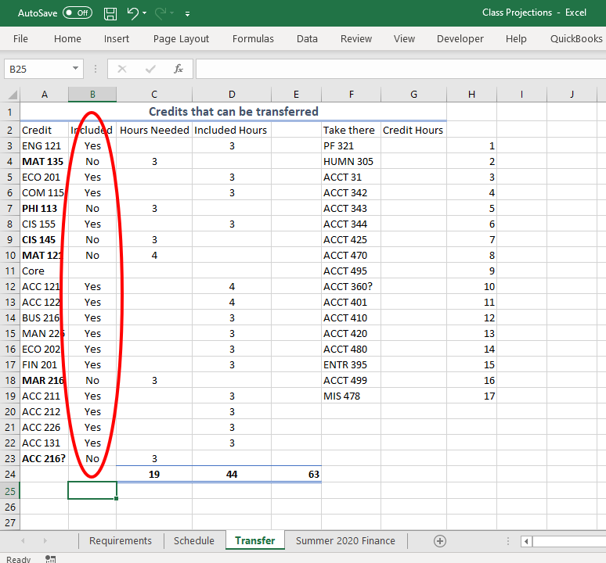606x563 pixels.
Task: Open the Customize Quick Access Toolbar arrow
Action: click(187, 14)
